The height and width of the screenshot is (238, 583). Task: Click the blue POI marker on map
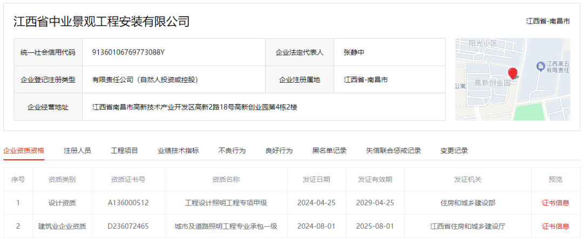pyautogui.click(x=540, y=66)
